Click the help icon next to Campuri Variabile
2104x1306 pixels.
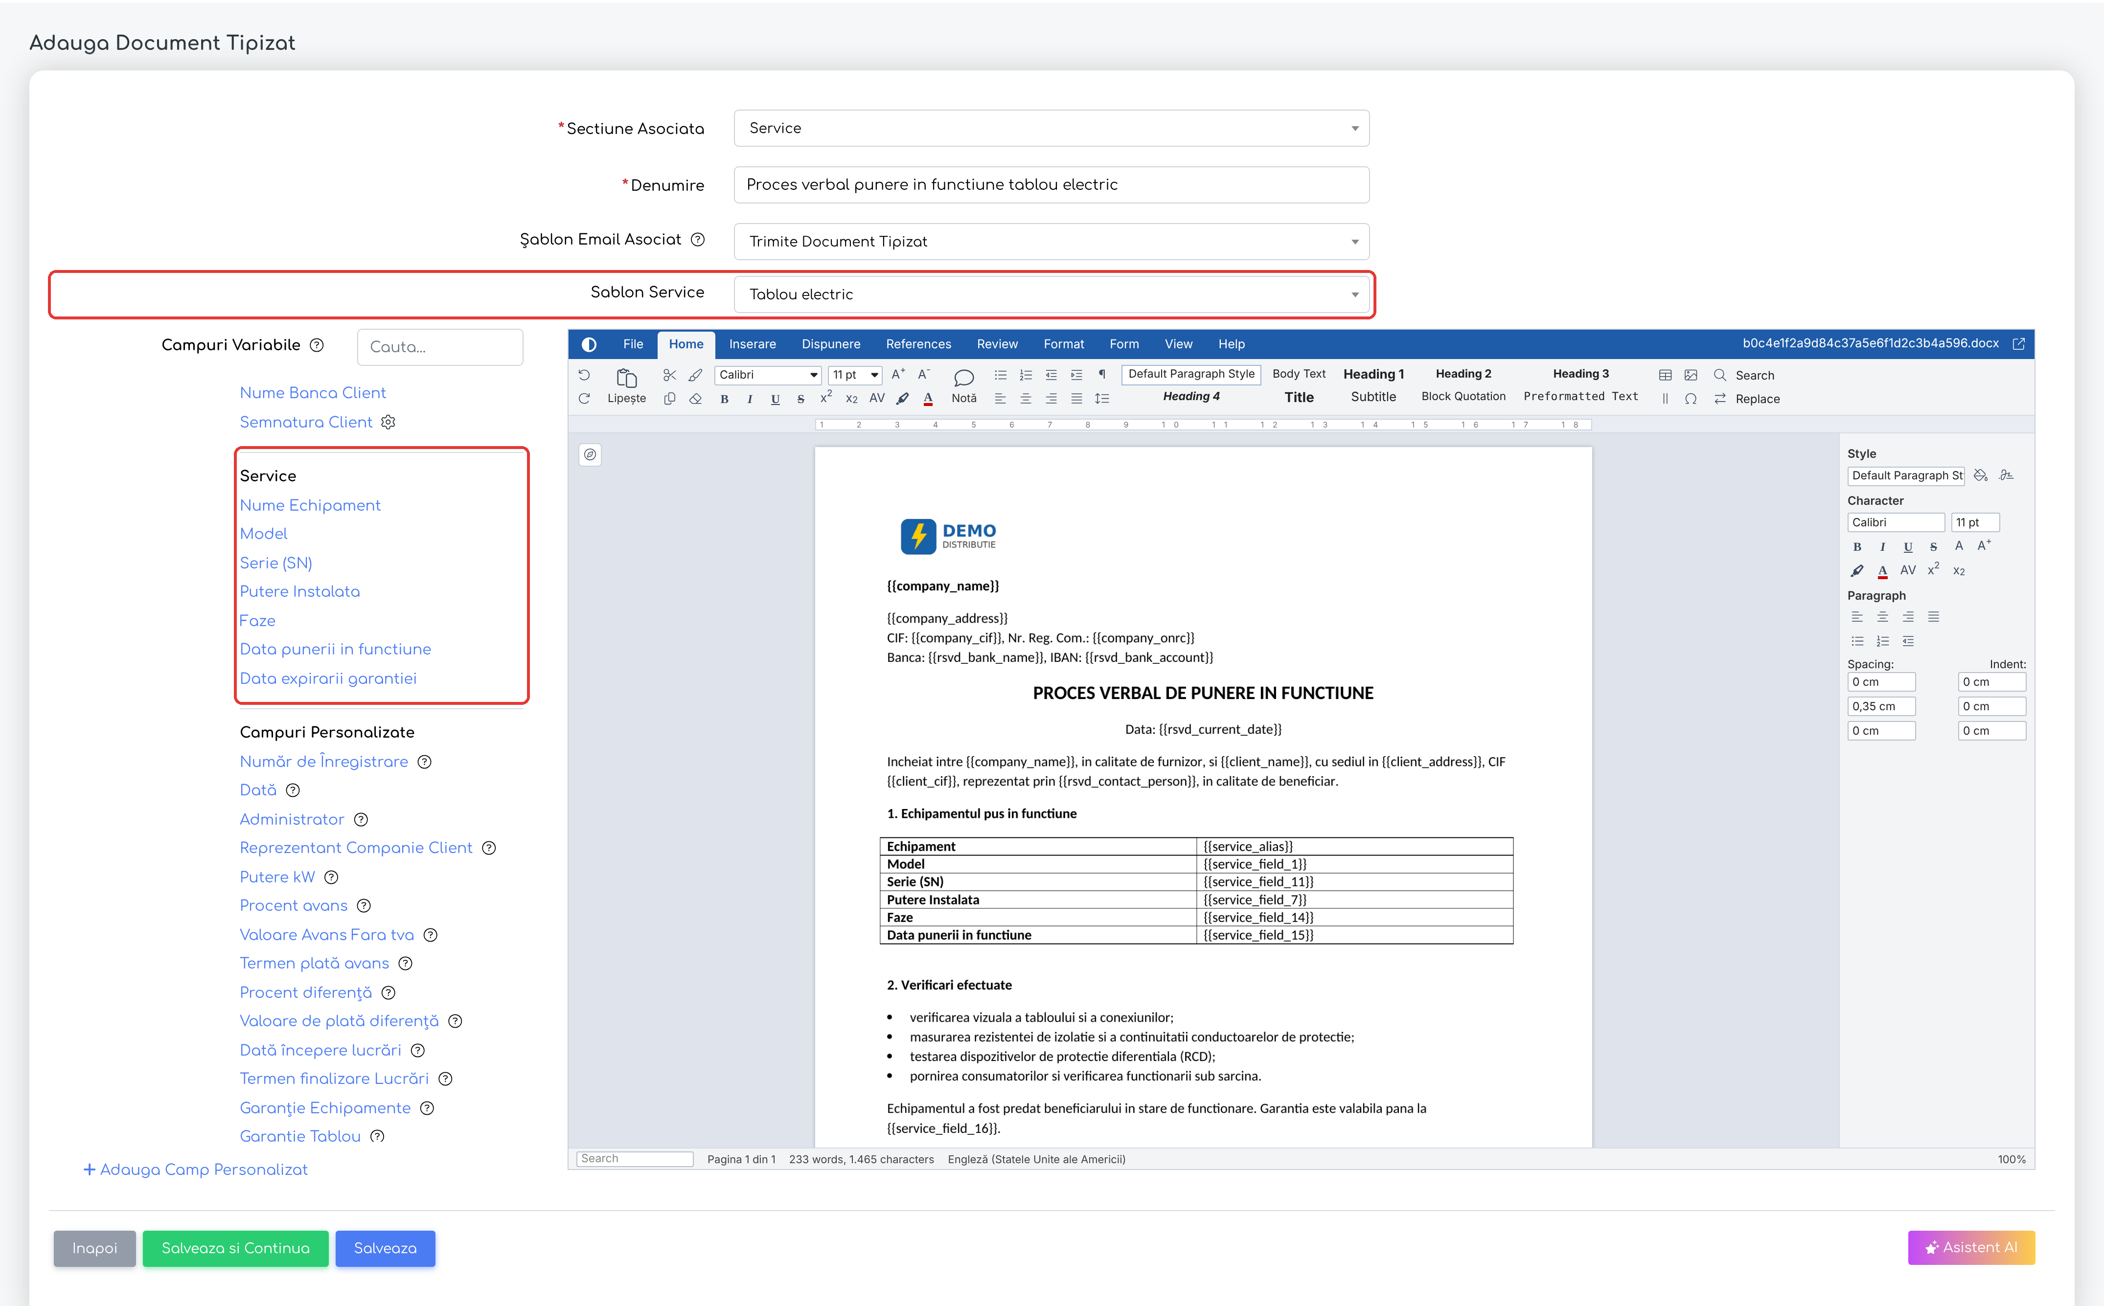(317, 345)
